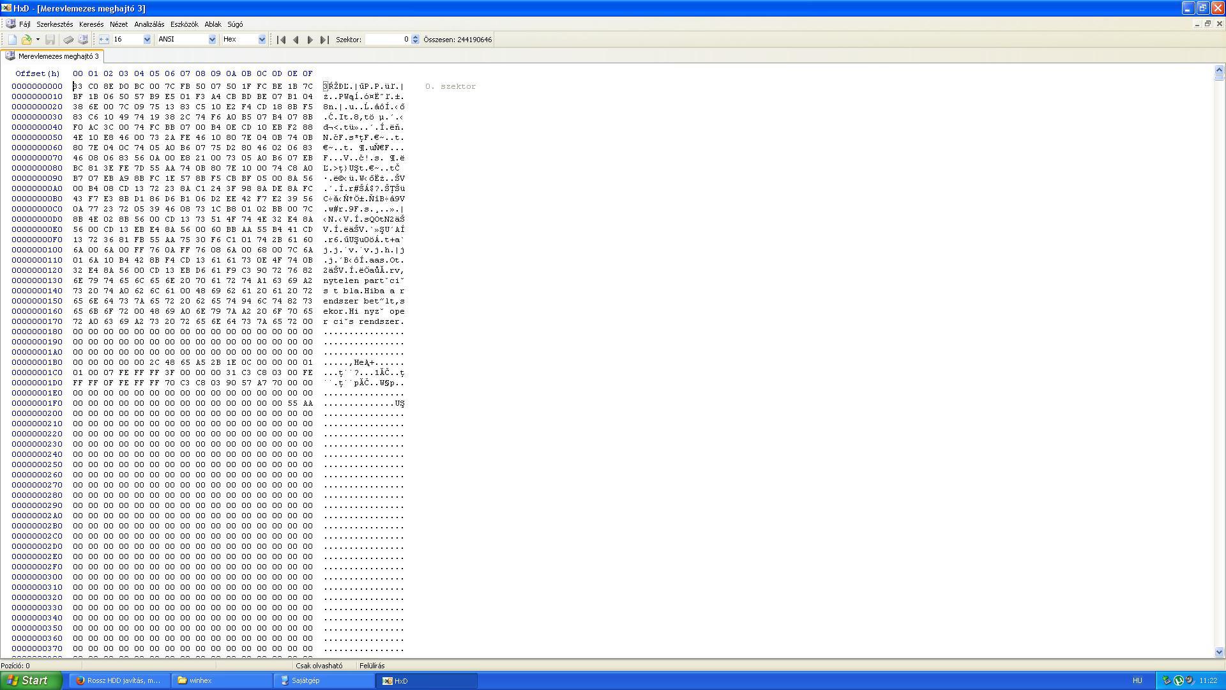The image size is (1226, 690).
Task: Click the Open RAM chip icon
Action: (68, 40)
